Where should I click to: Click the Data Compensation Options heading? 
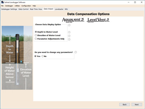click(88, 14)
